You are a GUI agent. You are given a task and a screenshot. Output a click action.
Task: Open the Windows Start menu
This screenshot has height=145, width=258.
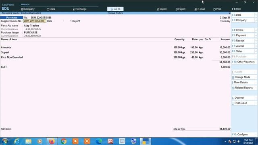5,141
